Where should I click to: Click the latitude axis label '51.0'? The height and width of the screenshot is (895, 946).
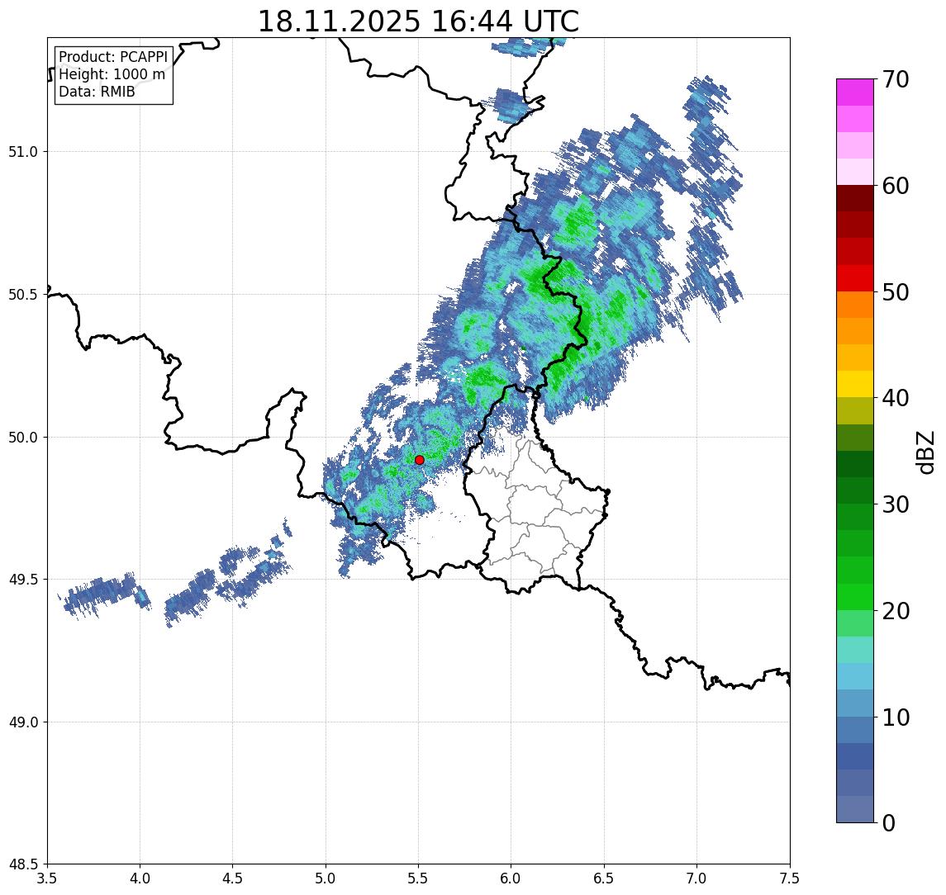23,152
